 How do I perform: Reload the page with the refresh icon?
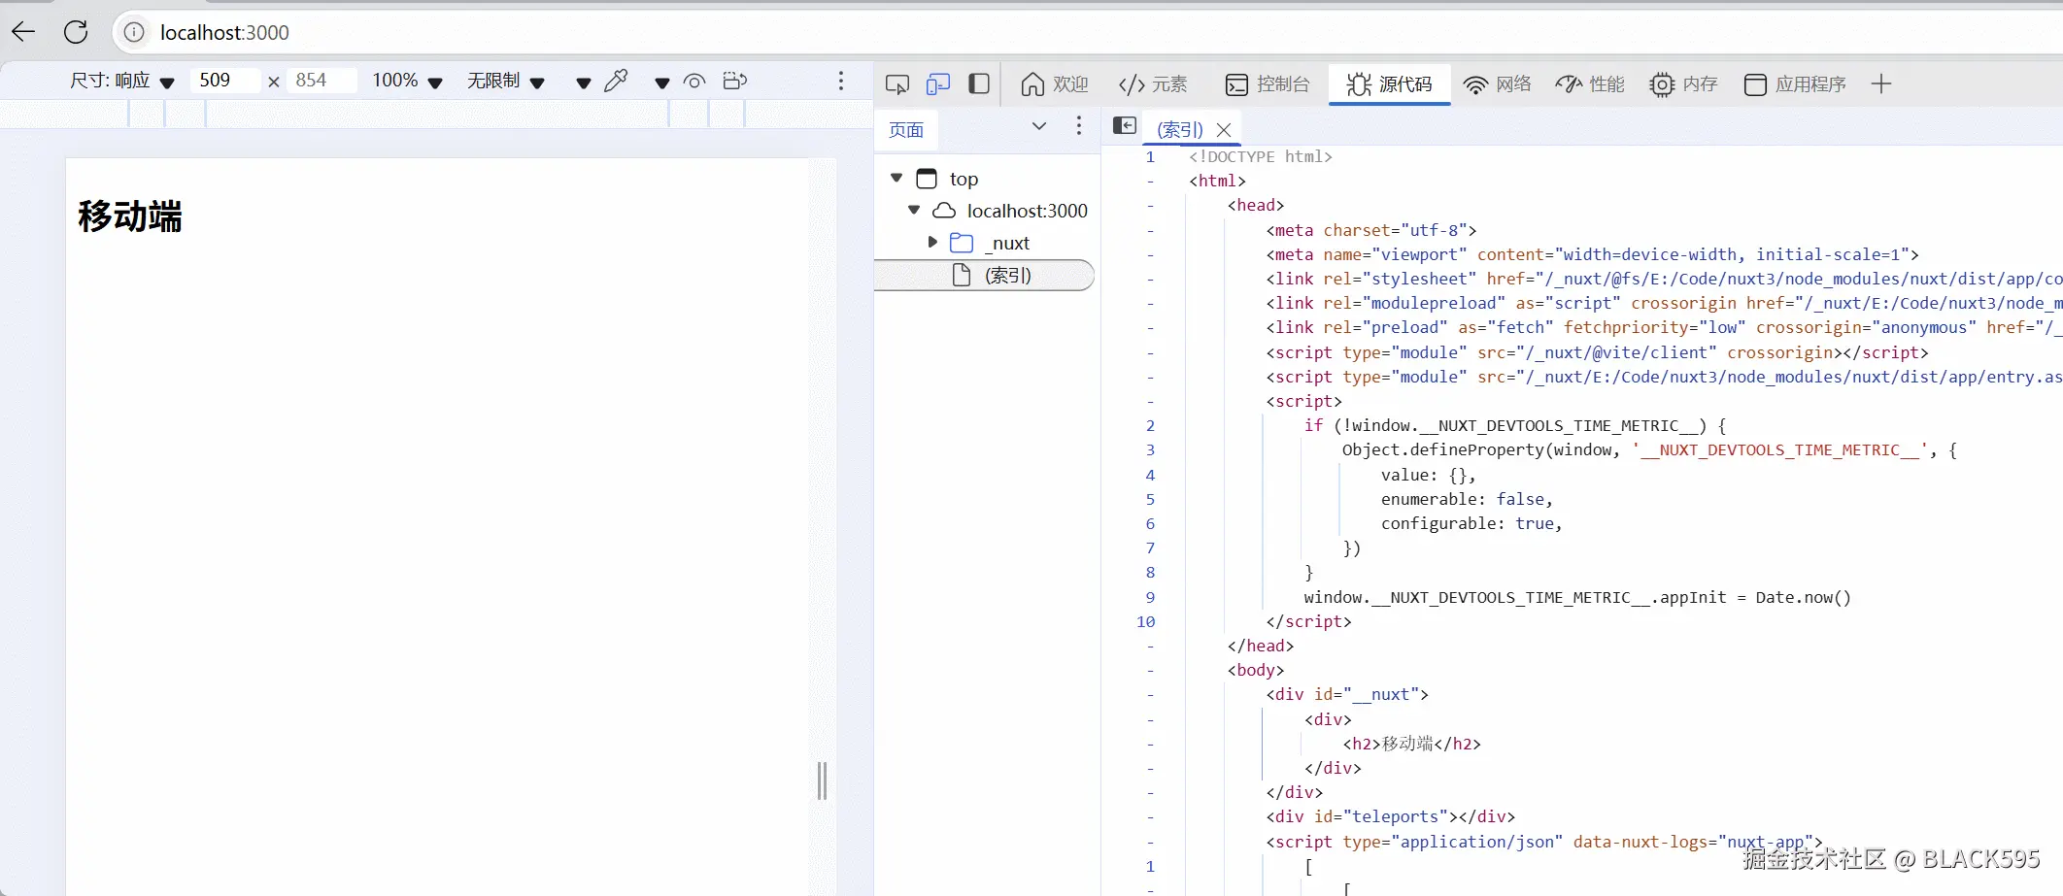coord(76,32)
